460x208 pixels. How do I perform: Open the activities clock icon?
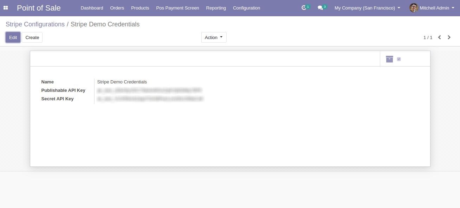304,8
